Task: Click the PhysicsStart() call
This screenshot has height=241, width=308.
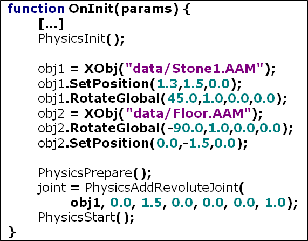Action: (86, 217)
